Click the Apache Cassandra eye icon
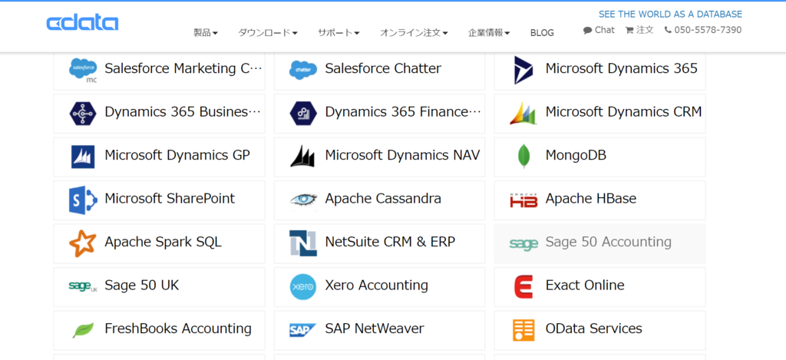 [x=302, y=200]
